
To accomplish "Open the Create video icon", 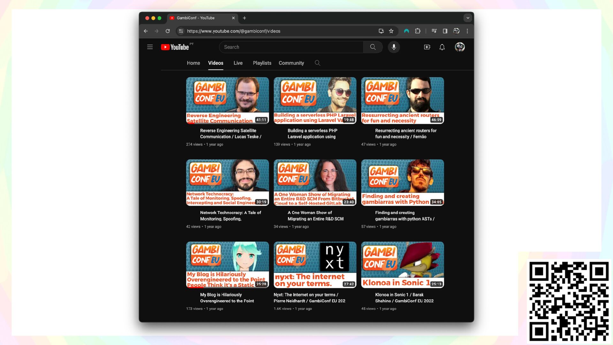I will tap(427, 47).
